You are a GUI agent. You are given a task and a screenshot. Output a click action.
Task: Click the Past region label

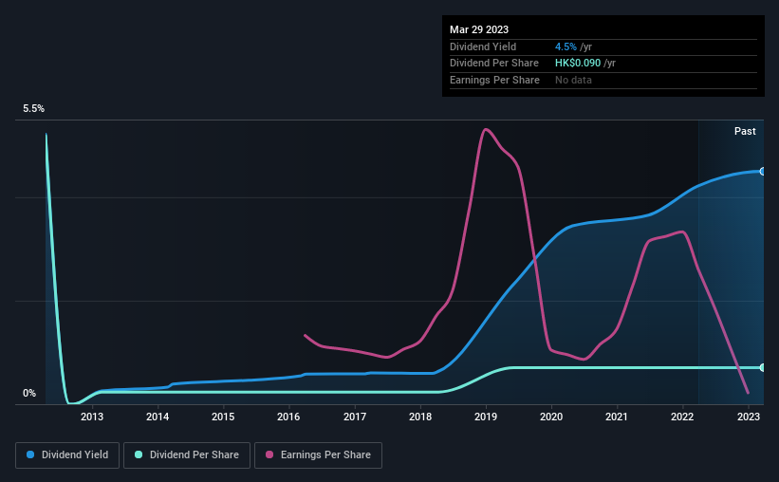point(745,131)
